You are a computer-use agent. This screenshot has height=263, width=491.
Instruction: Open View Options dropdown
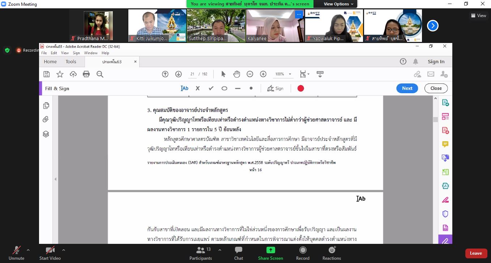339,4
